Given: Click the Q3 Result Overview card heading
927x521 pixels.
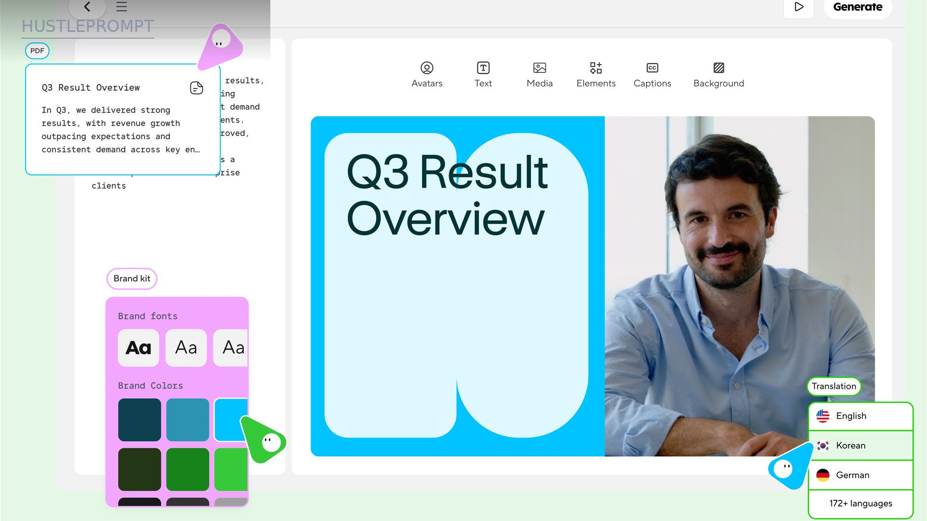Looking at the screenshot, I should point(91,88).
